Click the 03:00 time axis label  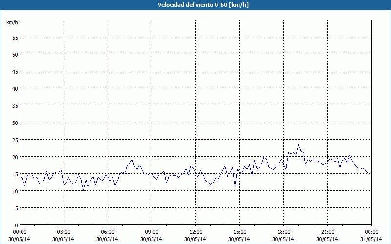tap(64, 232)
